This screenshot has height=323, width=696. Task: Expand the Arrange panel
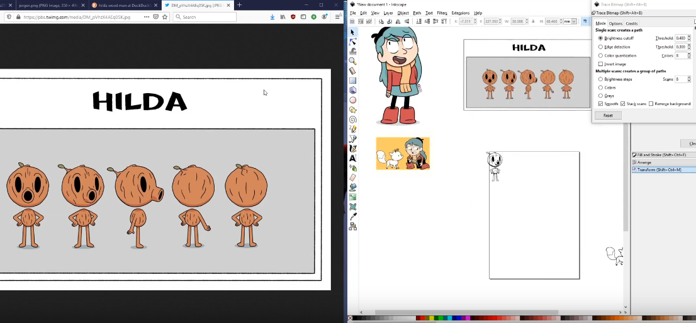click(x=664, y=162)
